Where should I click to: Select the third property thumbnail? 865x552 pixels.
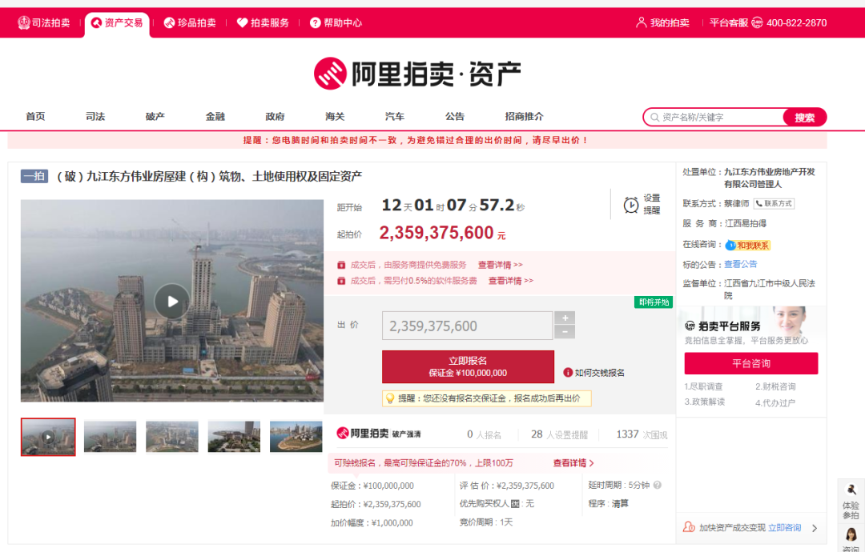(171, 436)
